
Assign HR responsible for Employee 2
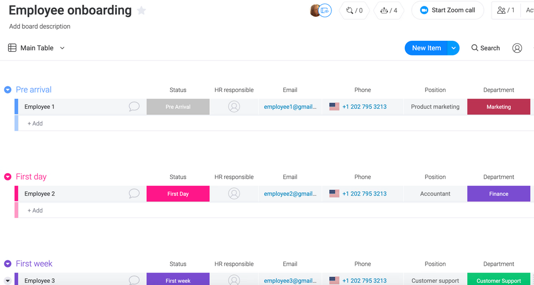click(234, 194)
